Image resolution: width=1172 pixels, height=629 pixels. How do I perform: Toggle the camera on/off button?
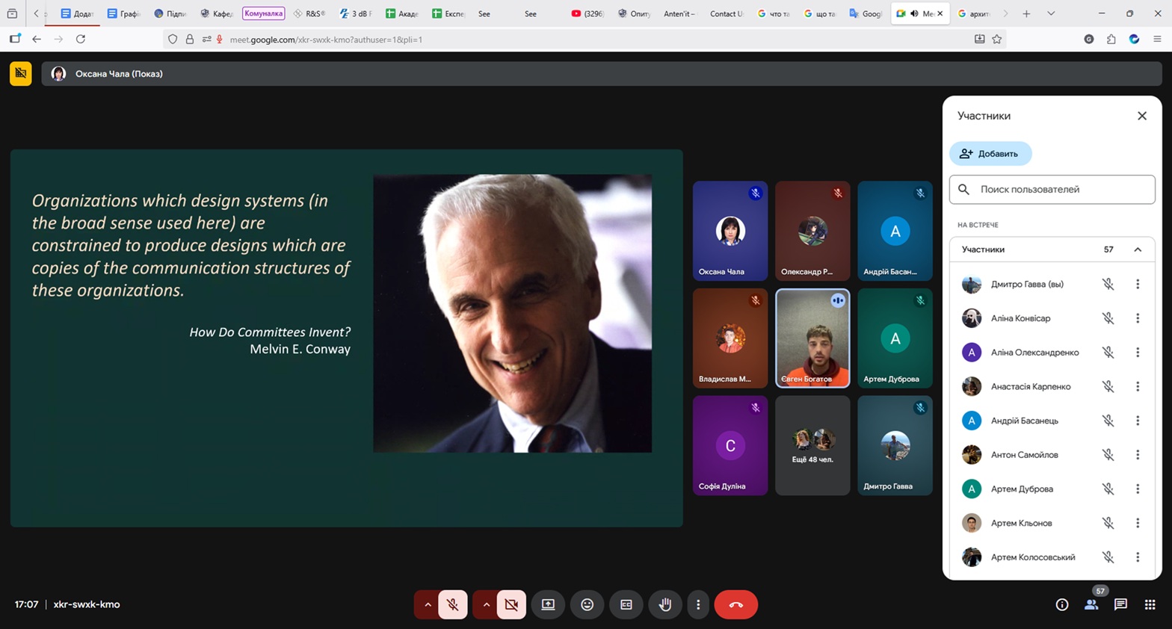[x=511, y=604]
